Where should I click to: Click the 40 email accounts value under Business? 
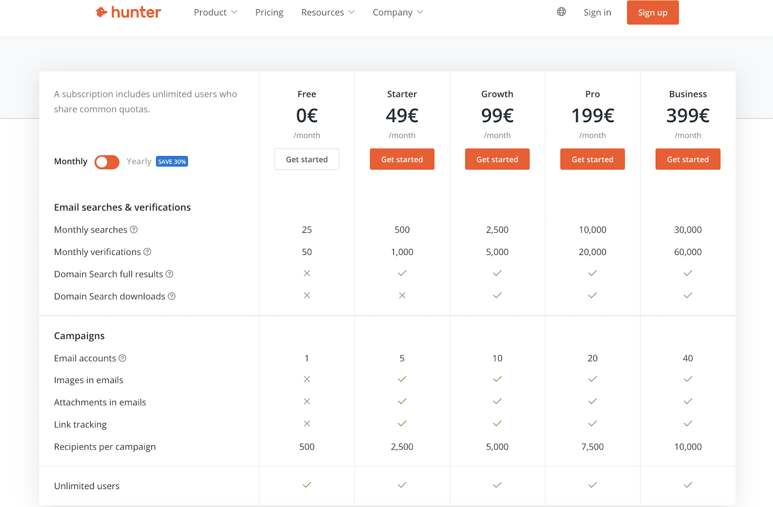(688, 358)
